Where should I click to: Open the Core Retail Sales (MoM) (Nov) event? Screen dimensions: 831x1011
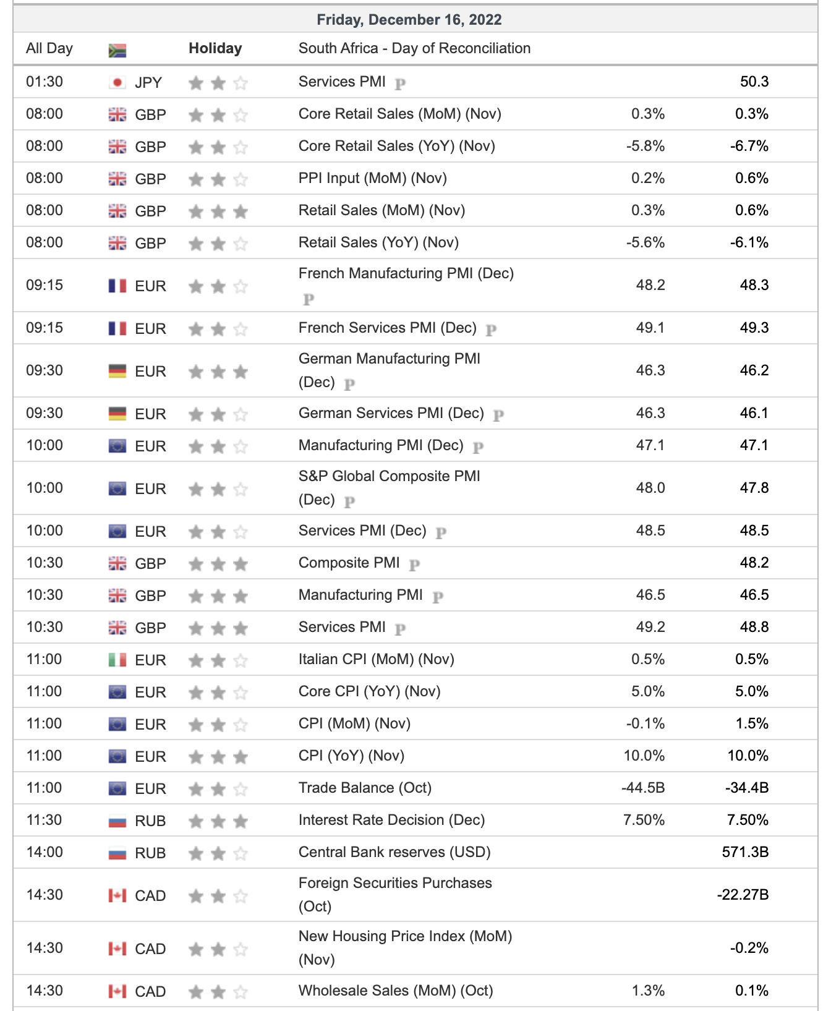click(x=399, y=114)
